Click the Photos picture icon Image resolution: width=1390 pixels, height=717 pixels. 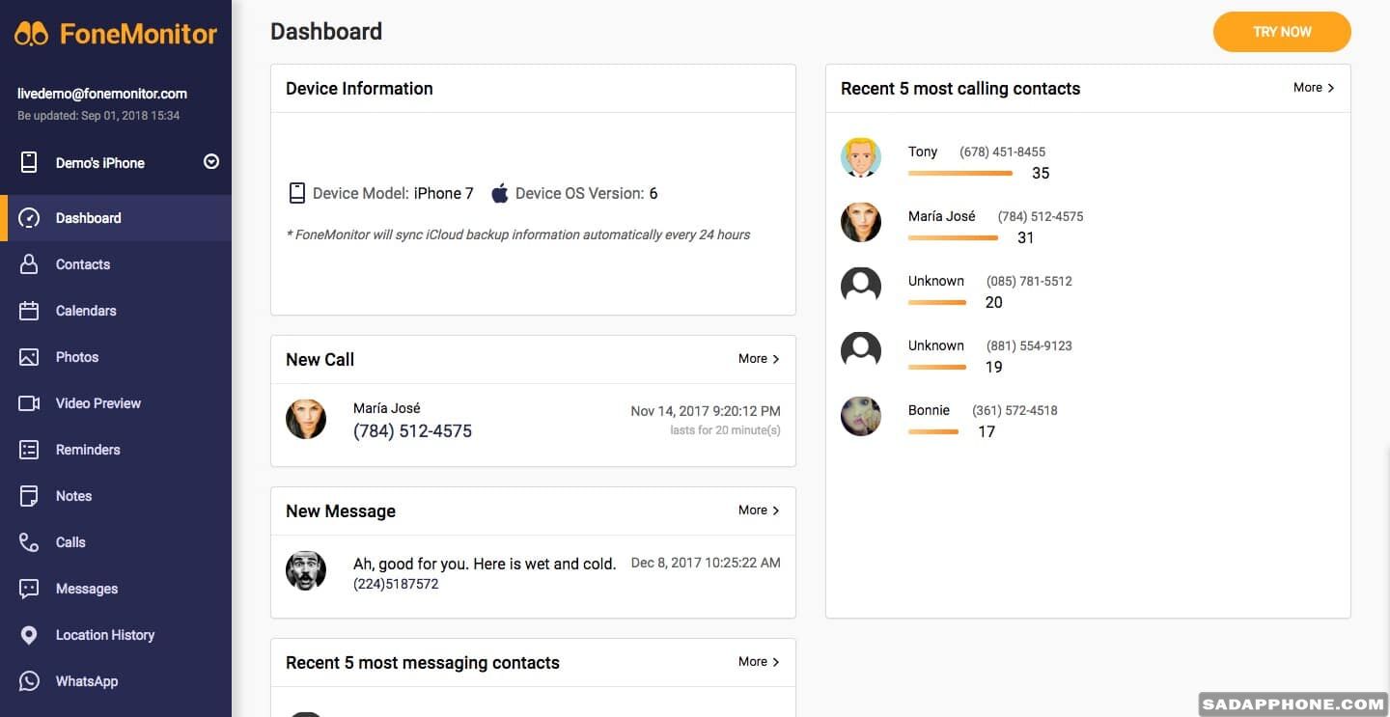[x=29, y=357]
